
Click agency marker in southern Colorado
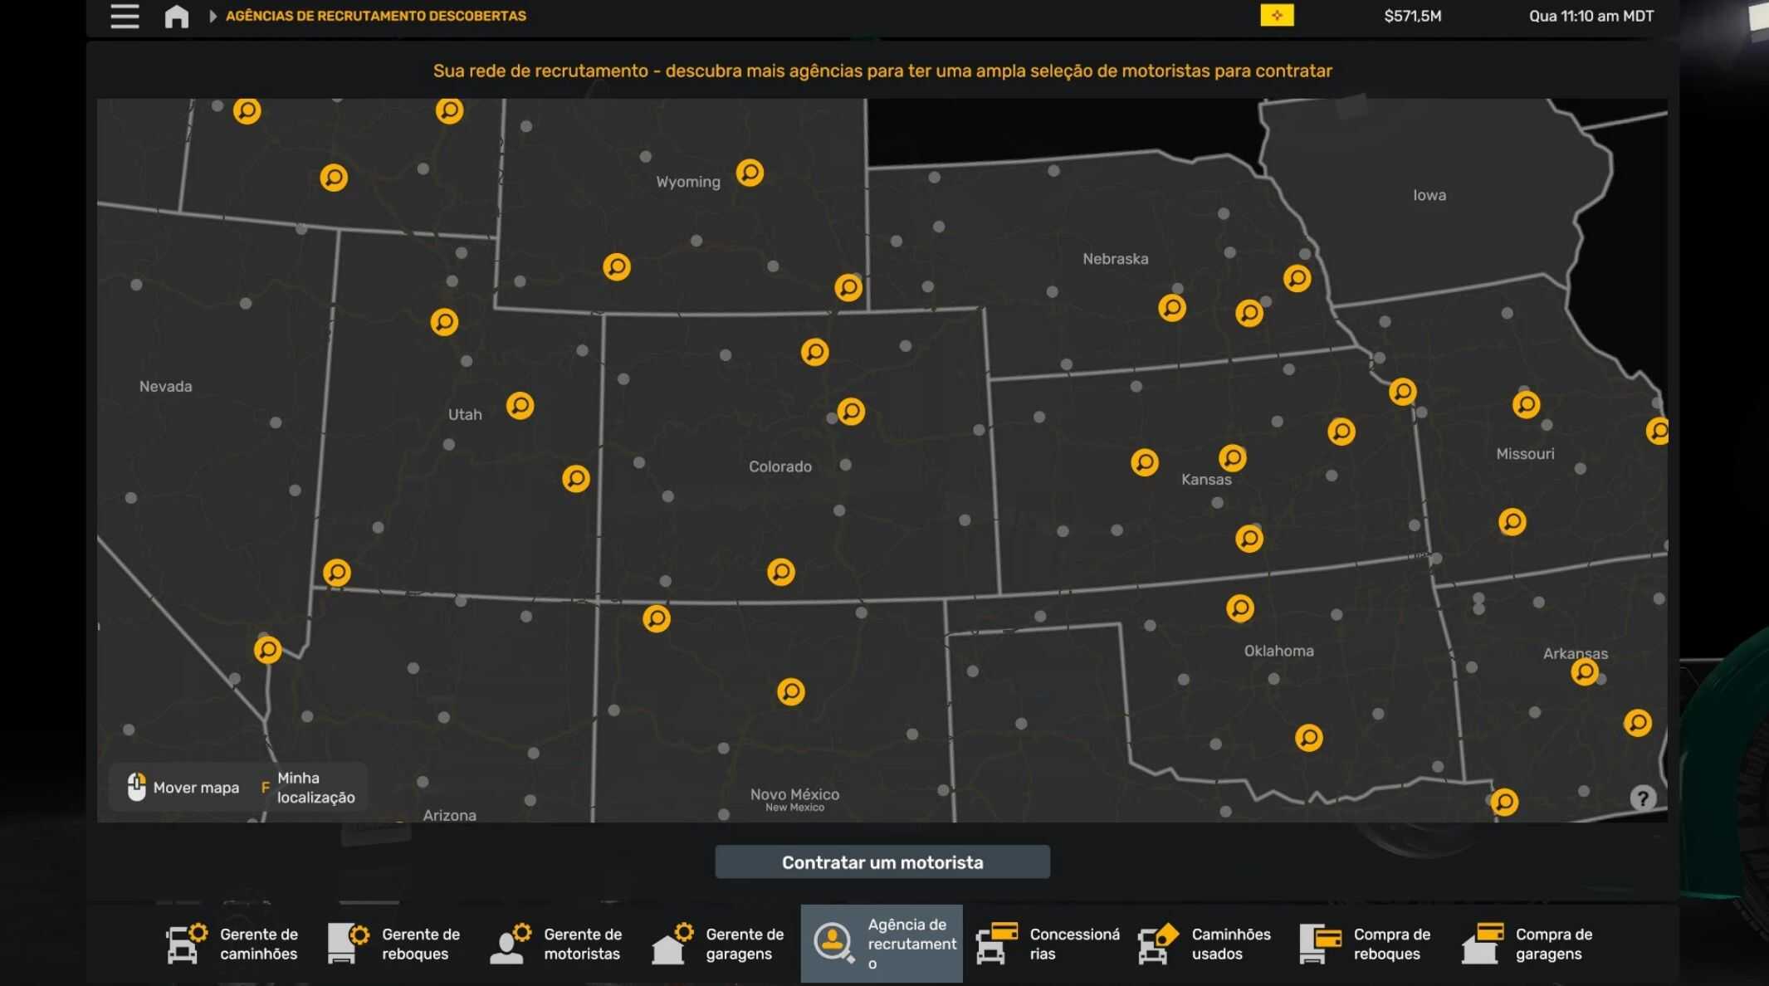coord(780,572)
